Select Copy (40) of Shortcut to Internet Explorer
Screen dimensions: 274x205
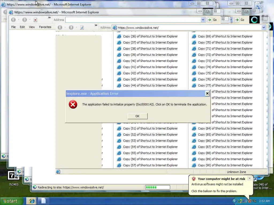147,61
